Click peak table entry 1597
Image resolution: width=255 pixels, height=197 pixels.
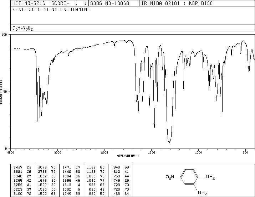[x=42, y=185]
